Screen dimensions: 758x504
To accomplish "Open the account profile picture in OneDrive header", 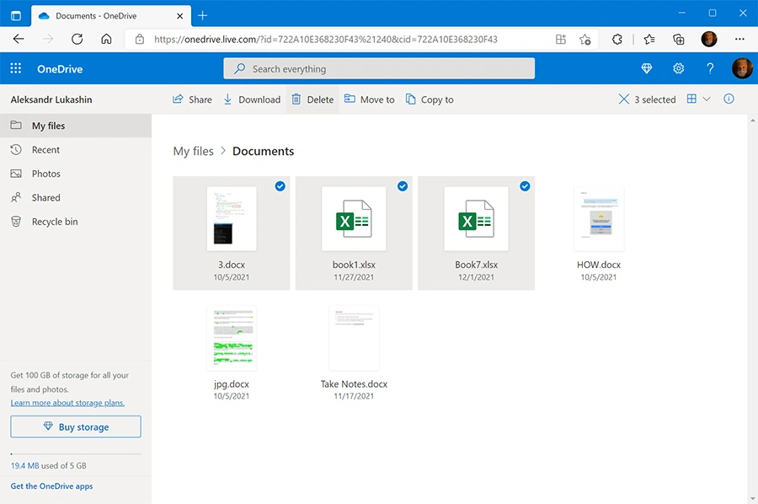I will point(742,68).
